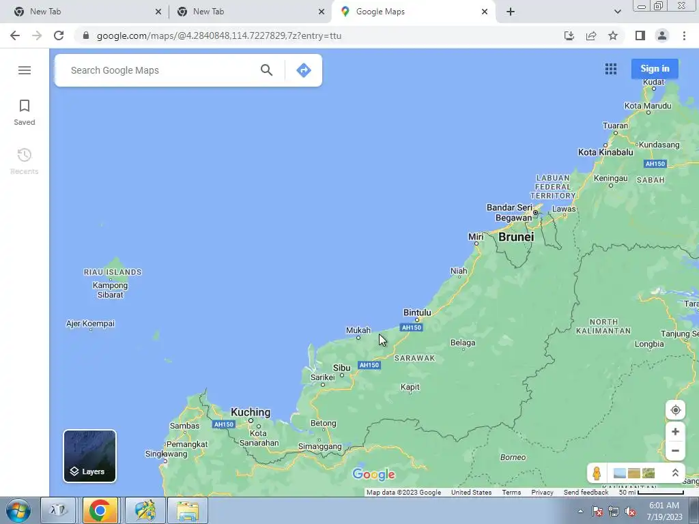Image resolution: width=699 pixels, height=524 pixels.
Task: Open the Terms link
Action: [511, 493]
